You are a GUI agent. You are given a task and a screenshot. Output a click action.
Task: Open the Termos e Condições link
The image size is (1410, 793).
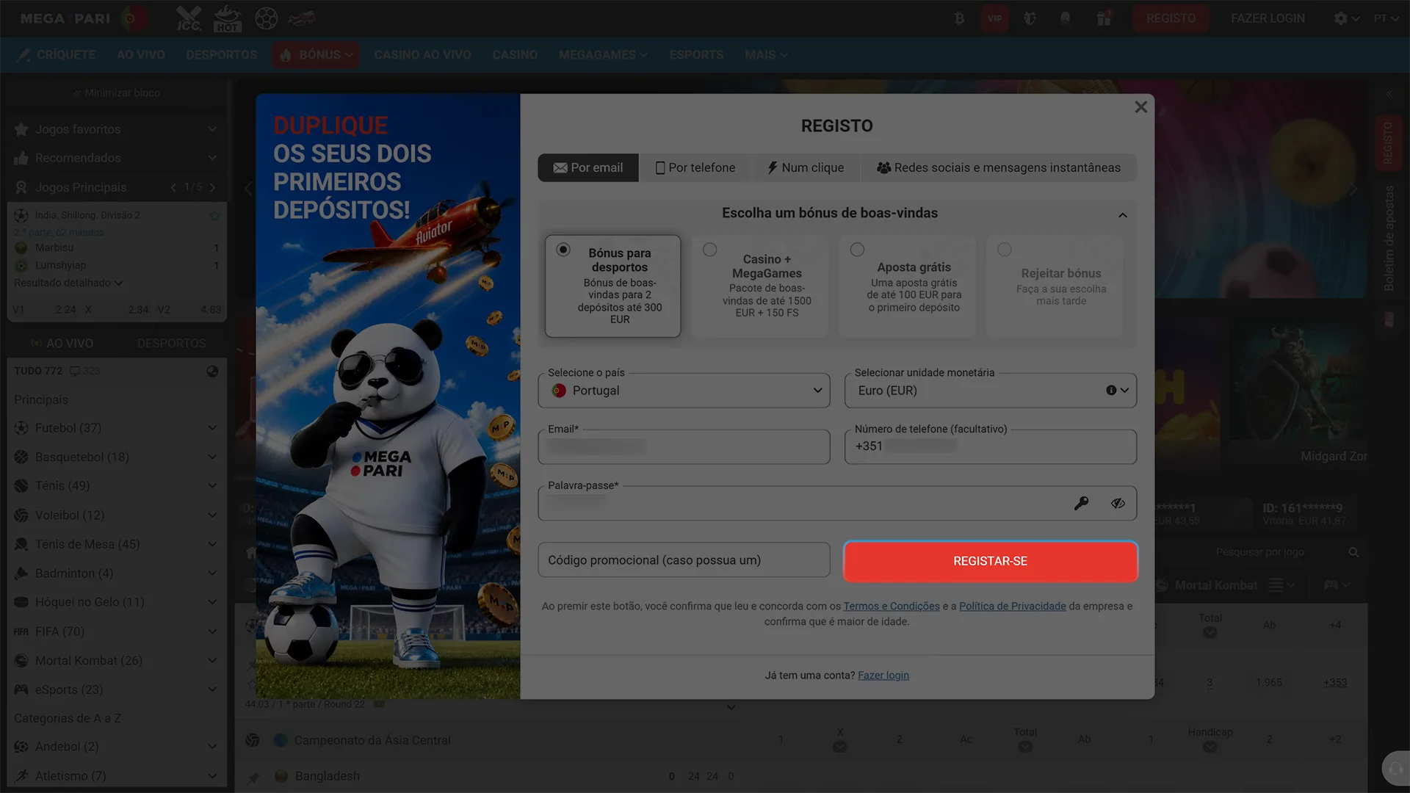[x=892, y=606]
